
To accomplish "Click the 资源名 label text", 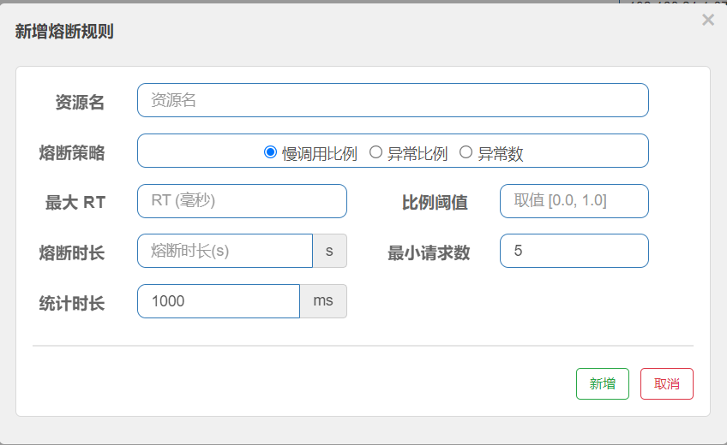I will [80, 103].
